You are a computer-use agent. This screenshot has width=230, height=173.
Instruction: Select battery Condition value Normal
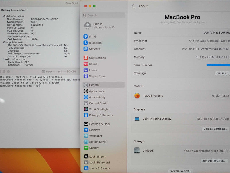(x=28, y=65)
